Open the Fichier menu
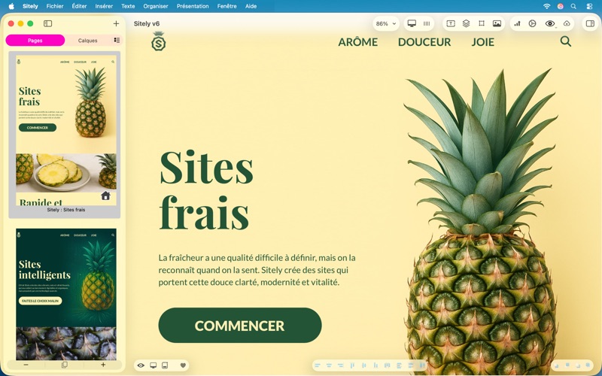Image resolution: width=602 pixels, height=376 pixels. (55, 6)
